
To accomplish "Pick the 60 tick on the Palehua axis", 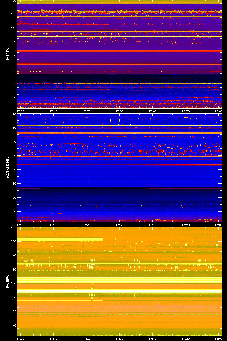I will click(x=14, y=311).
